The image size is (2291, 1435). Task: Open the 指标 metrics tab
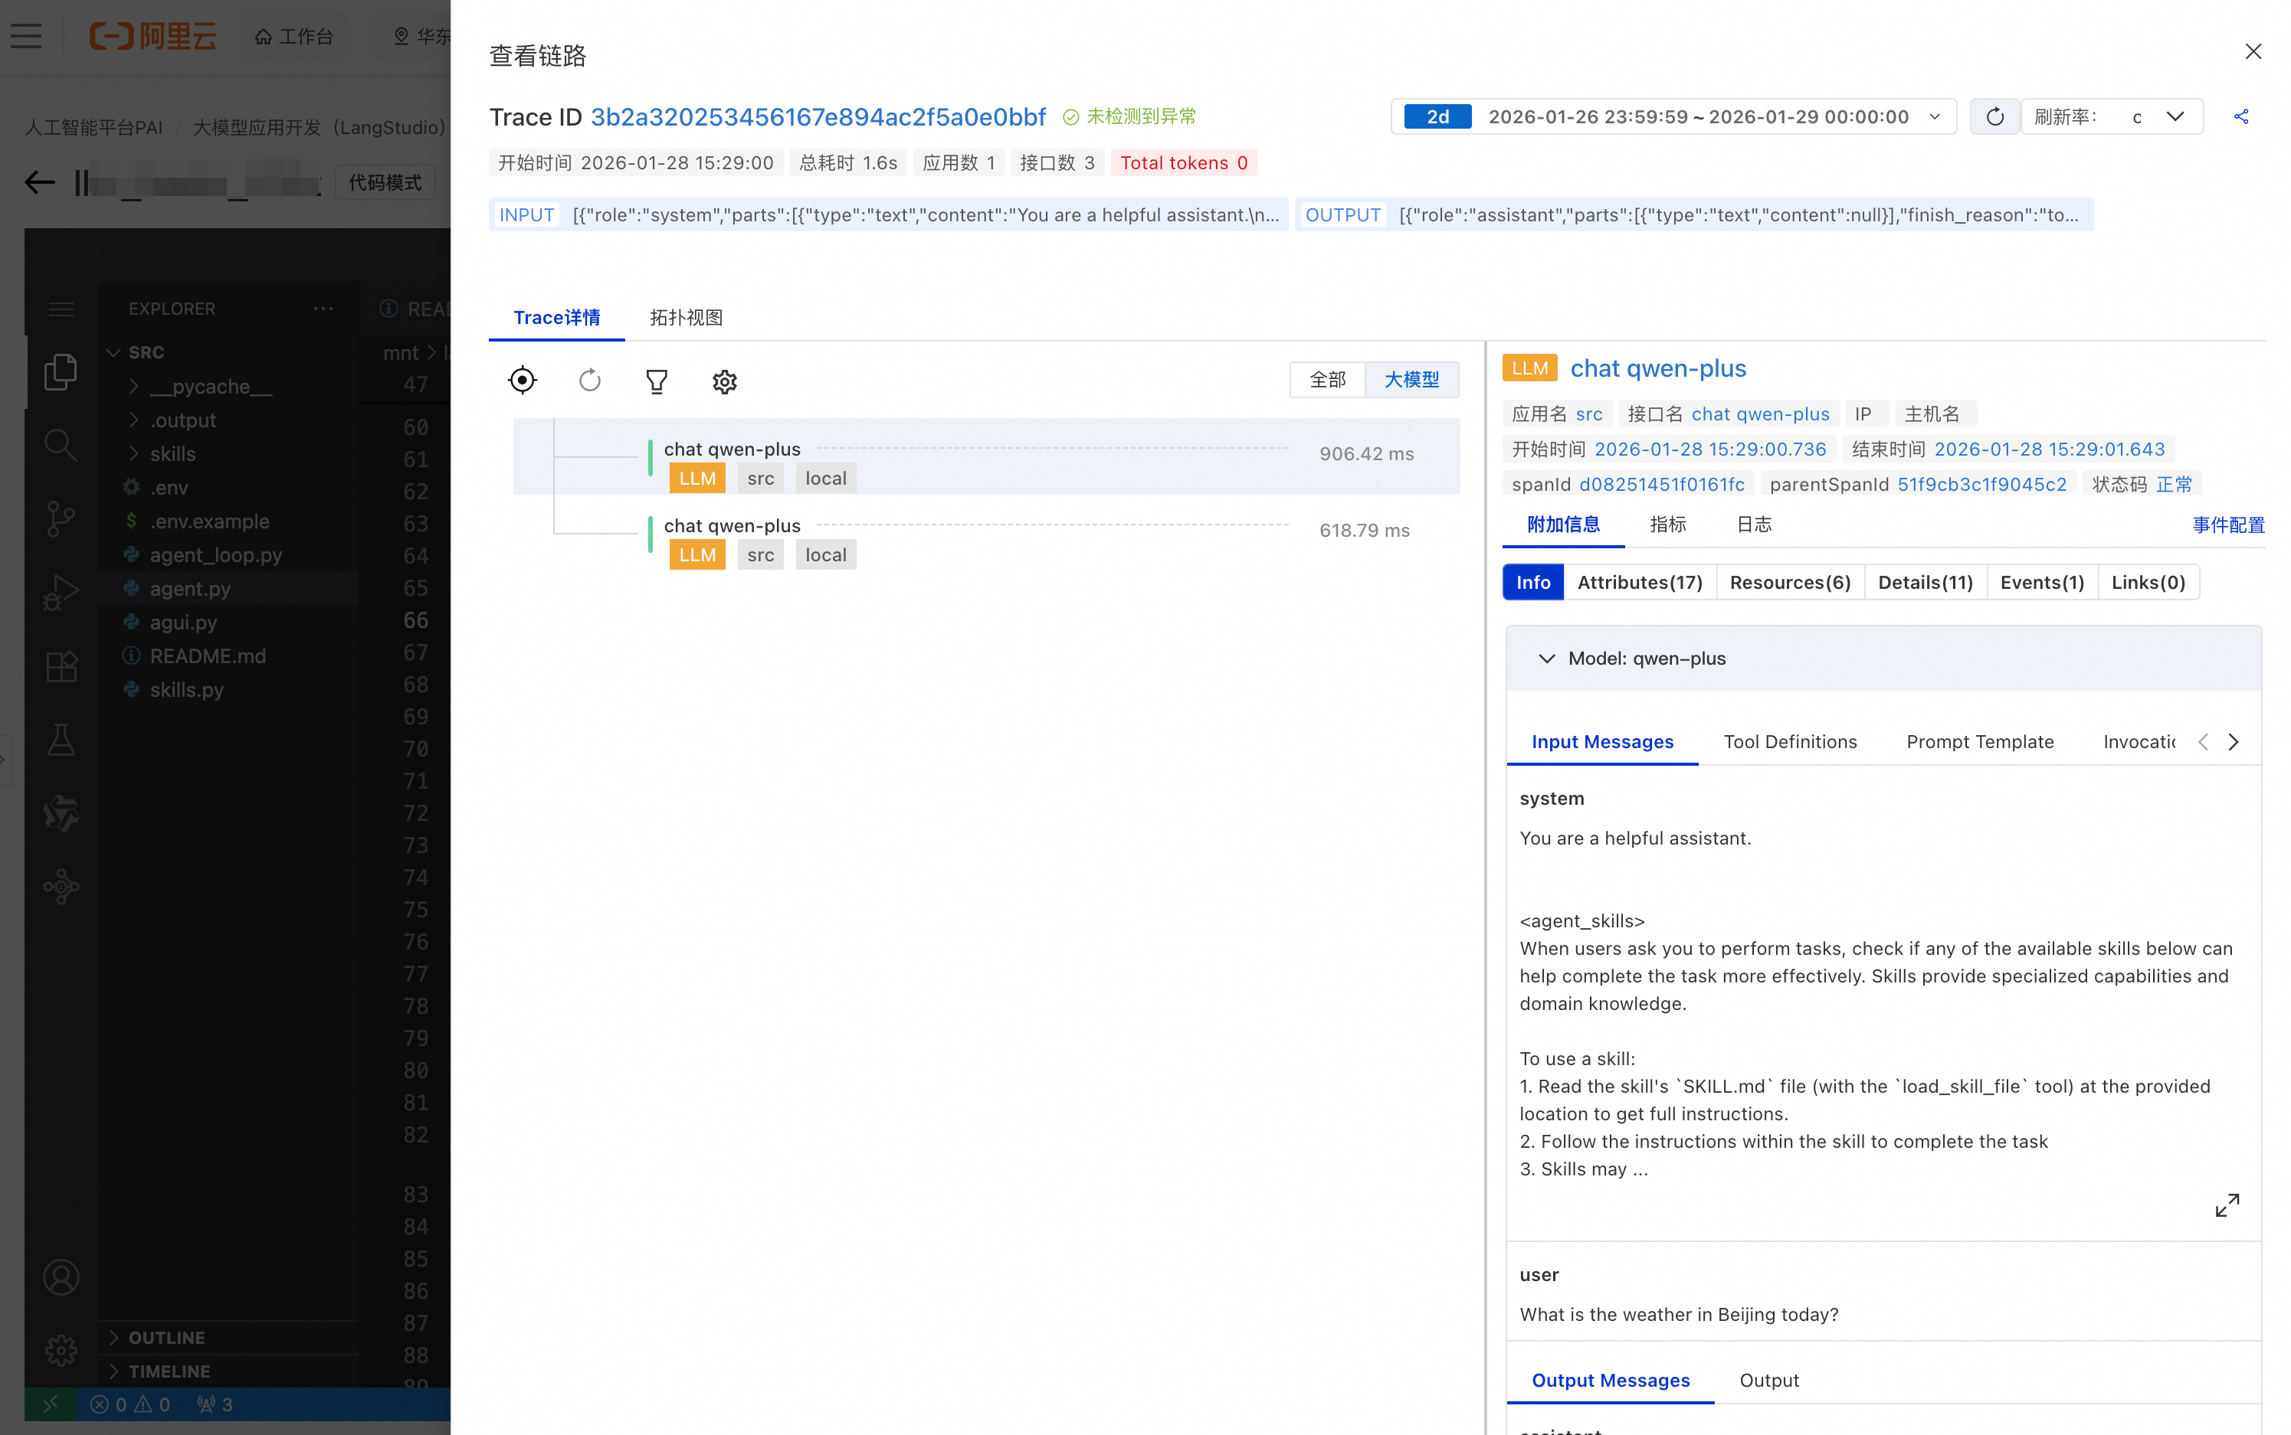click(1667, 525)
